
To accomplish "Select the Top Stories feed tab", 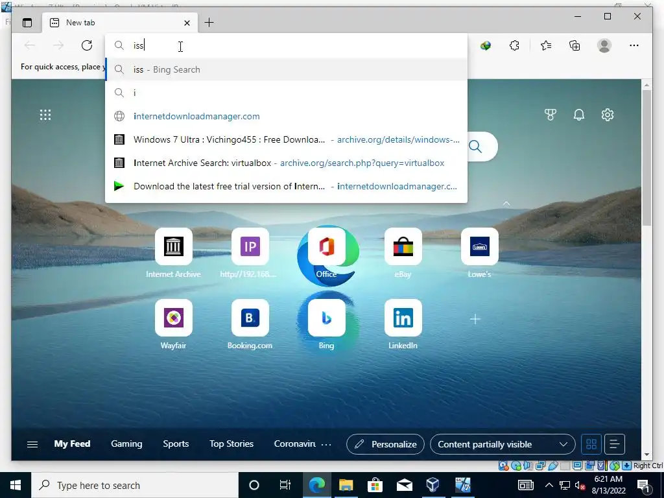I will point(231,444).
